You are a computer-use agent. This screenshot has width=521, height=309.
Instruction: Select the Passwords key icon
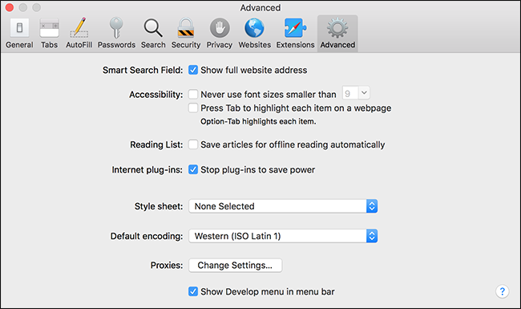pos(116,34)
